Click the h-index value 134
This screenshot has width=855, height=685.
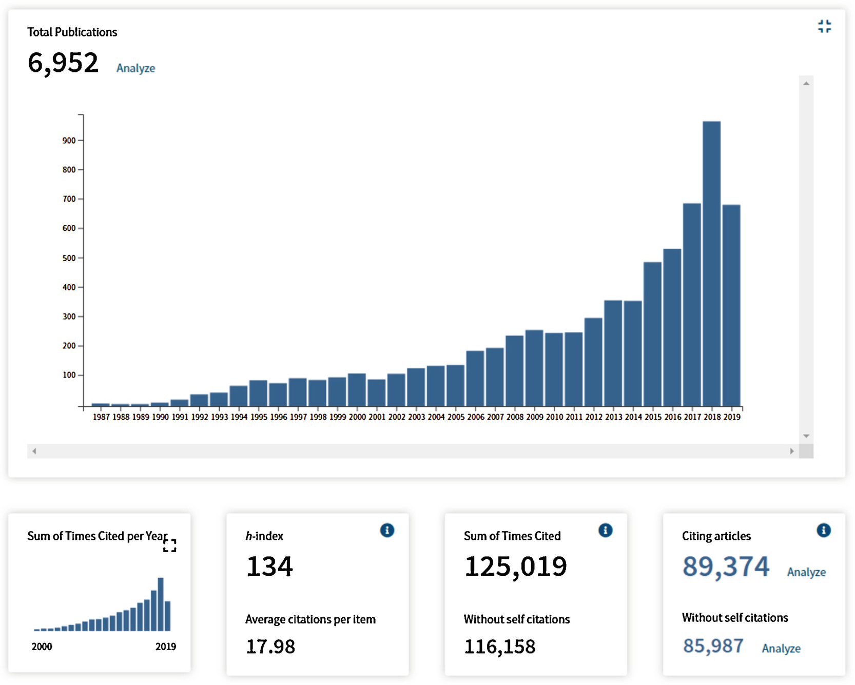point(269,567)
